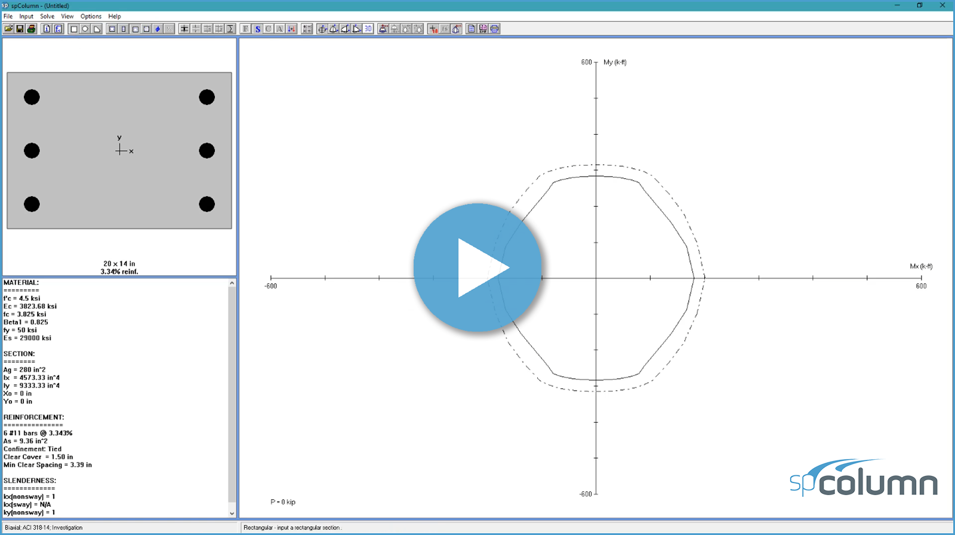Click the '6 #11 bars @ 3.343%' line
The width and height of the screenshot is (955, 535).
point(38,433)
